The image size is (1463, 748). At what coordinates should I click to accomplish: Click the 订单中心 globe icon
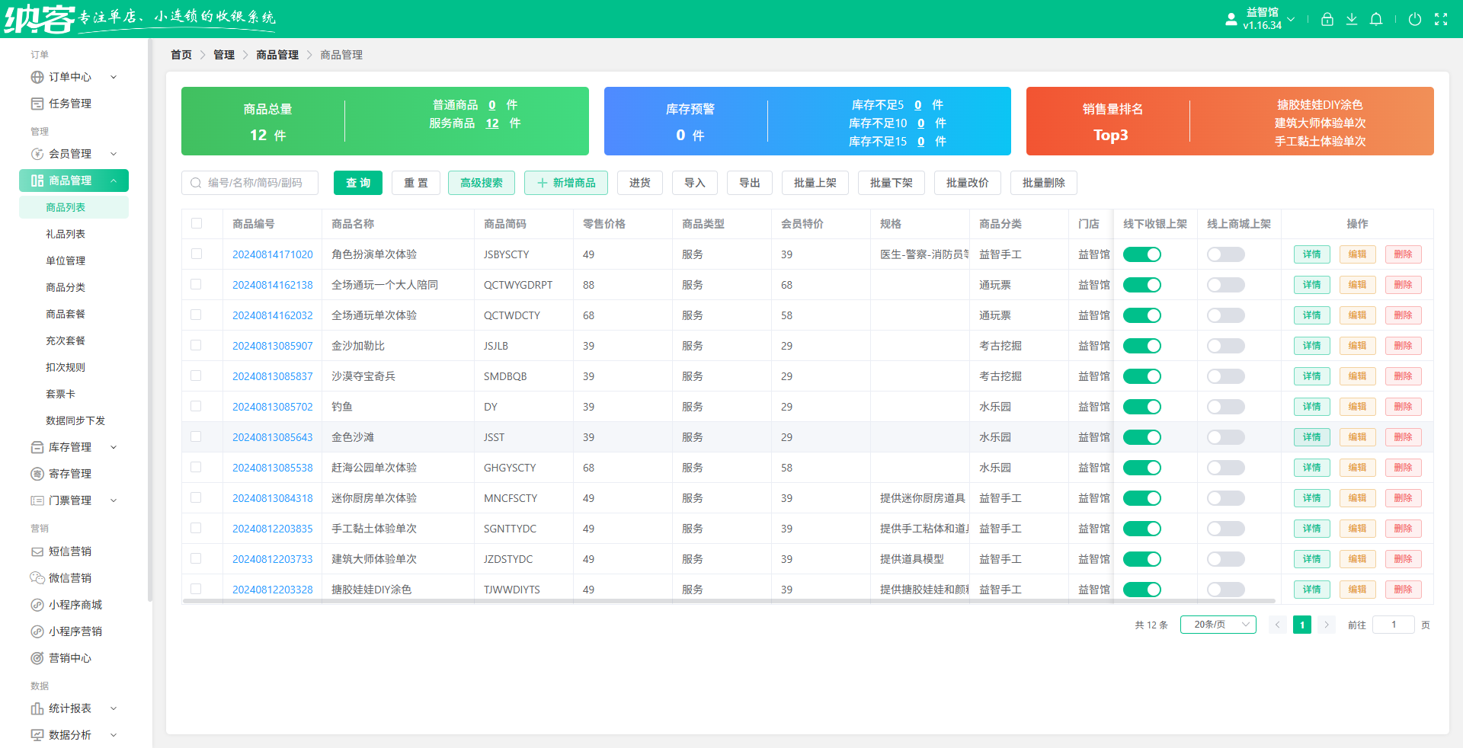coord(37,77)
